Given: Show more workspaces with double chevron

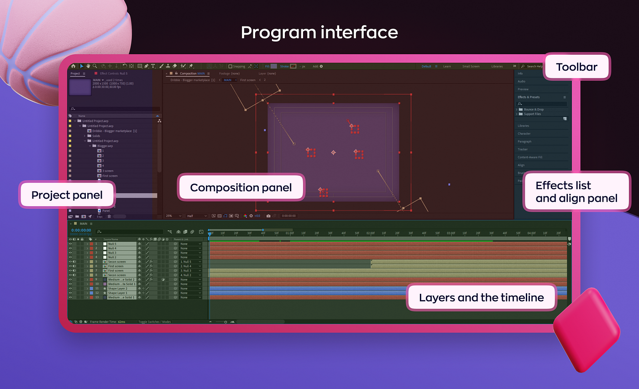Looking at the screenshot, I should tap(514, 67).
